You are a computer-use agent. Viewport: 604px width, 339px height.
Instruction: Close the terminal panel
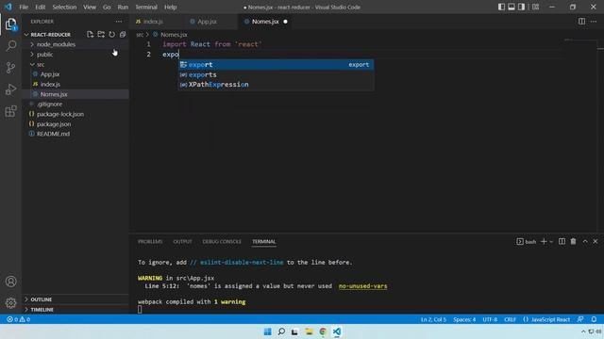click(x=596, y=241)
